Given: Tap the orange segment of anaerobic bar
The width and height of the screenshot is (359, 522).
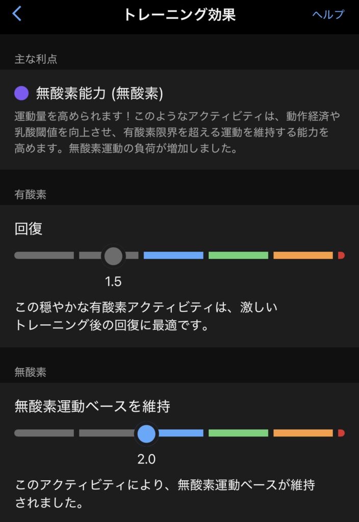Looking at the screenshot, I should (303, 433).
